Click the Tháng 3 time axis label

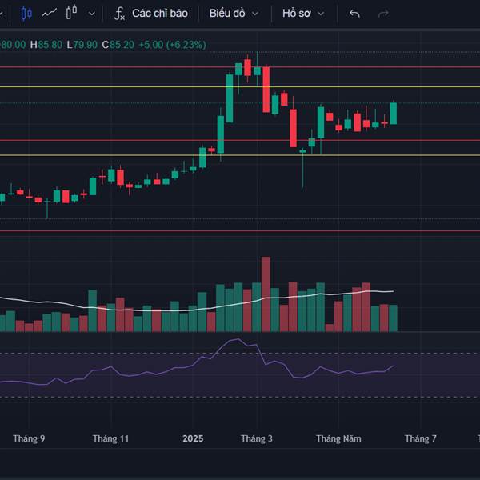click(257, 438)
